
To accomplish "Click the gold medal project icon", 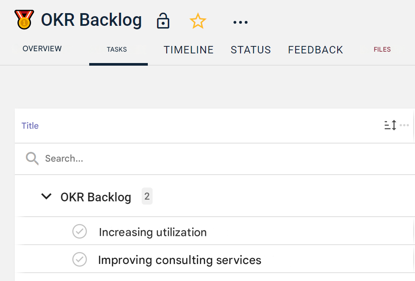I will (24, 20).
